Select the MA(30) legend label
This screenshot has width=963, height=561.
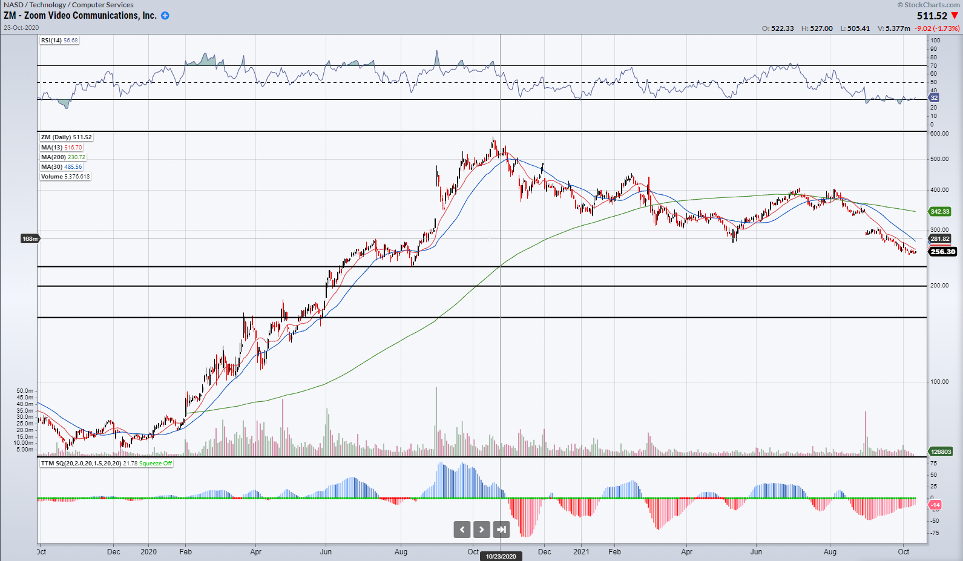pos(62,166)
